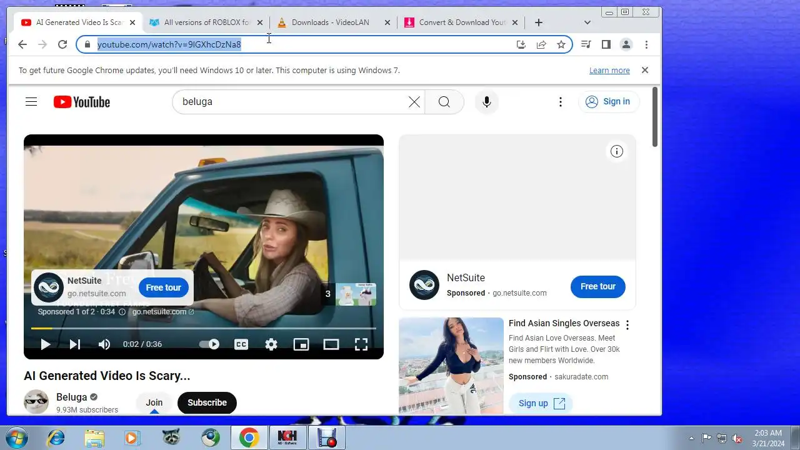Screen dimensions: 800x450
Task: Submit search with the magnifier button
Action: point(444,102)
